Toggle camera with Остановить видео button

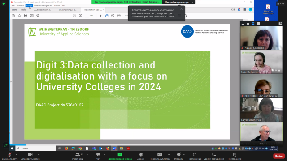30,156
